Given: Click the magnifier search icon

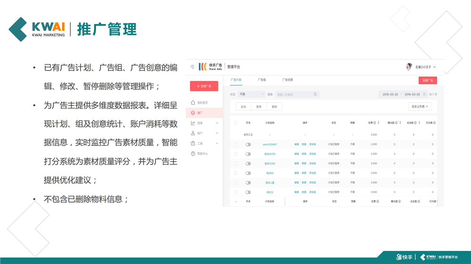Looking at the screenshot, I should (315, 94).
